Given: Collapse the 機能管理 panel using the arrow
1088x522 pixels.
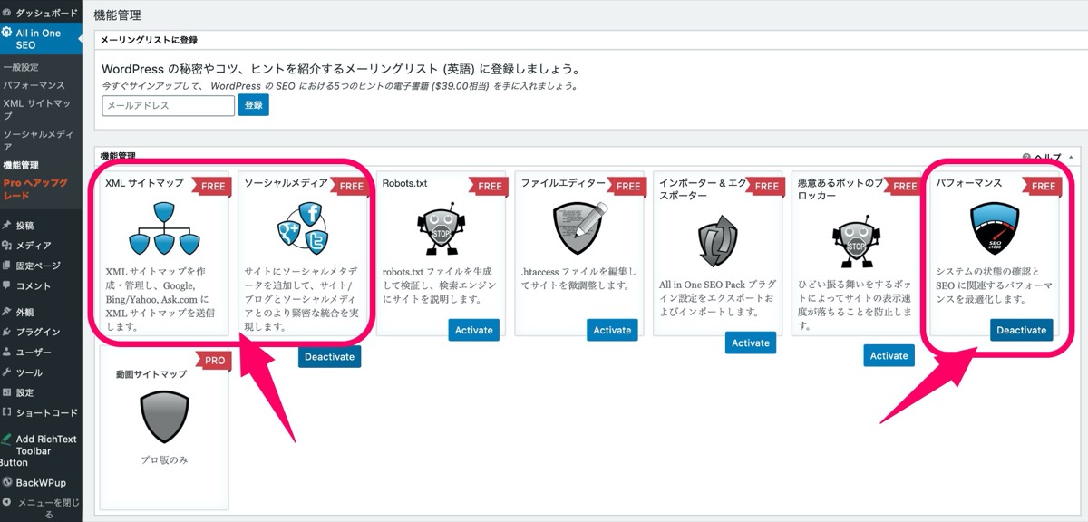Looking at the screenshot, I should (1072, 157).
